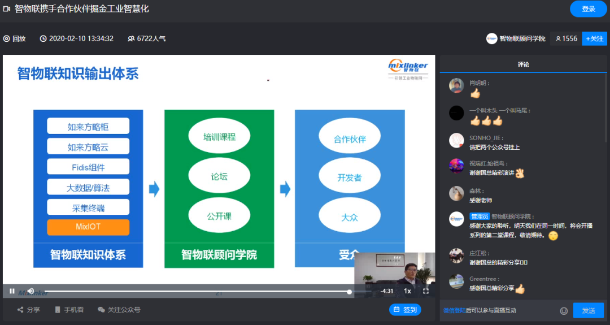Click the comments panel scrollbar
This screenshot has height=325, width=610.
click(x=607, y=109)
